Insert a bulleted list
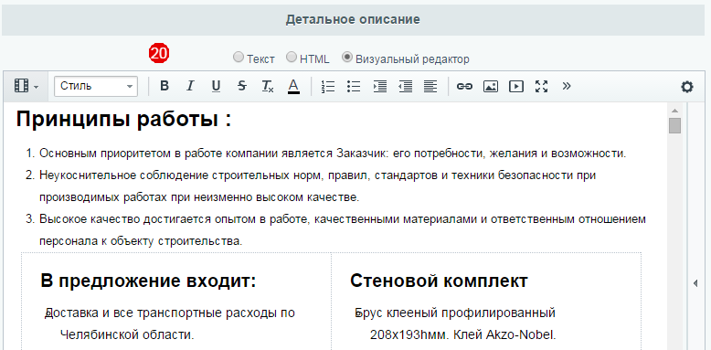The image size is (711, 350). coord(354,86)
